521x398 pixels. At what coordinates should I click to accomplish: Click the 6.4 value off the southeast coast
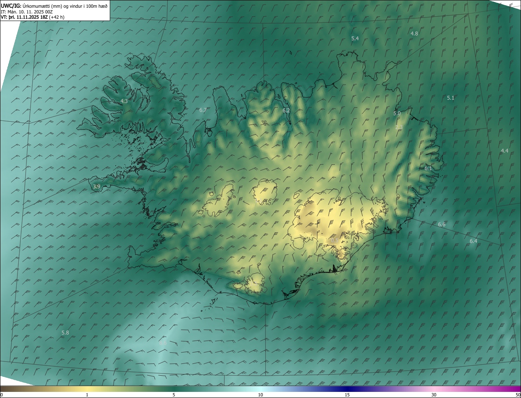473,241
